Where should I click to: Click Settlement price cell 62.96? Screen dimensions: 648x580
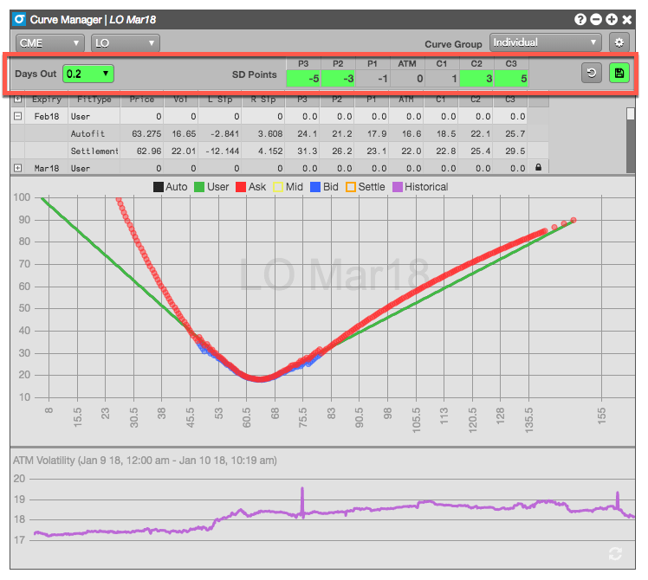142,151
